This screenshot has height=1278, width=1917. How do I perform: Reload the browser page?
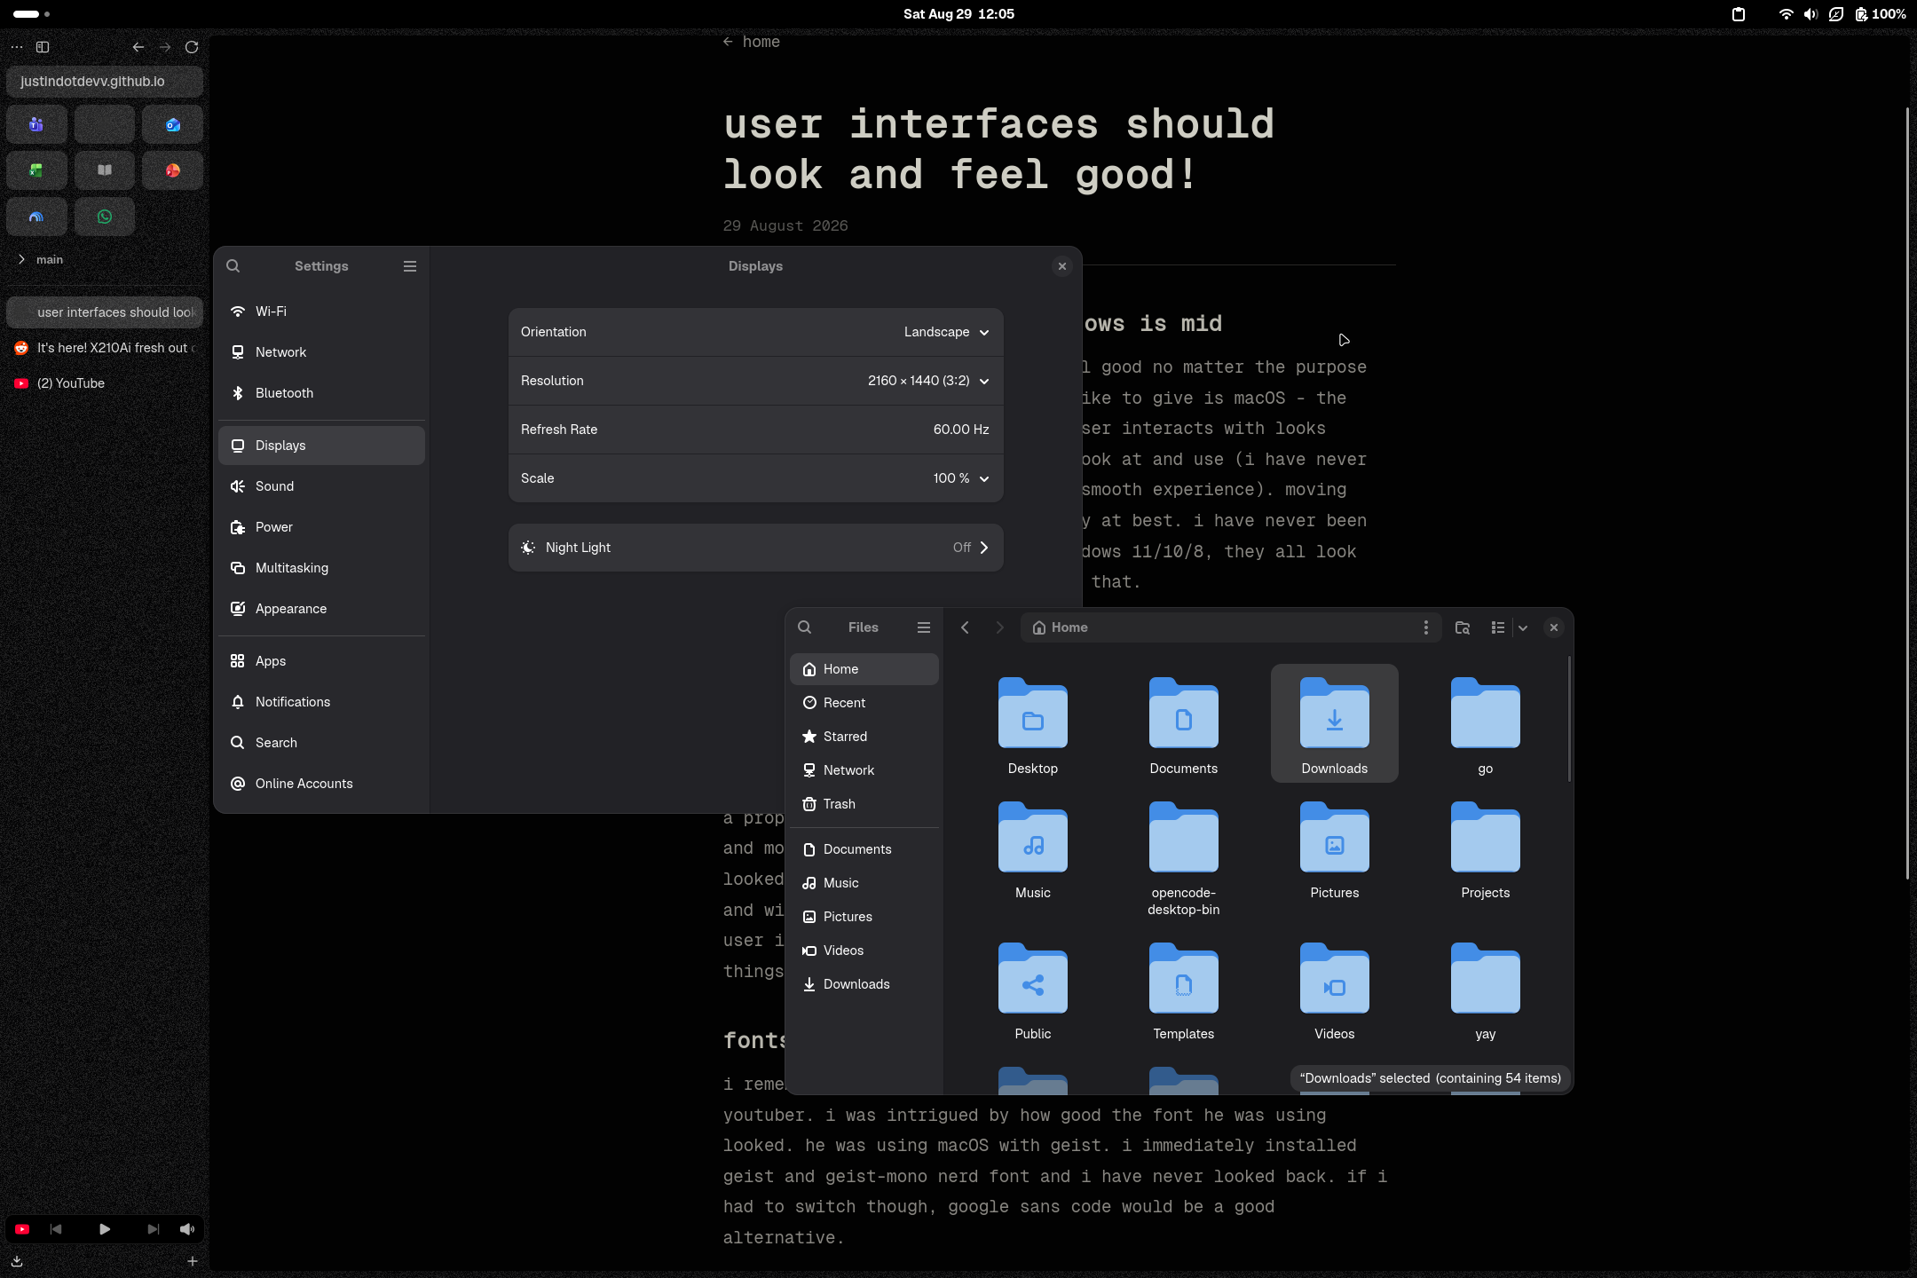192,47
